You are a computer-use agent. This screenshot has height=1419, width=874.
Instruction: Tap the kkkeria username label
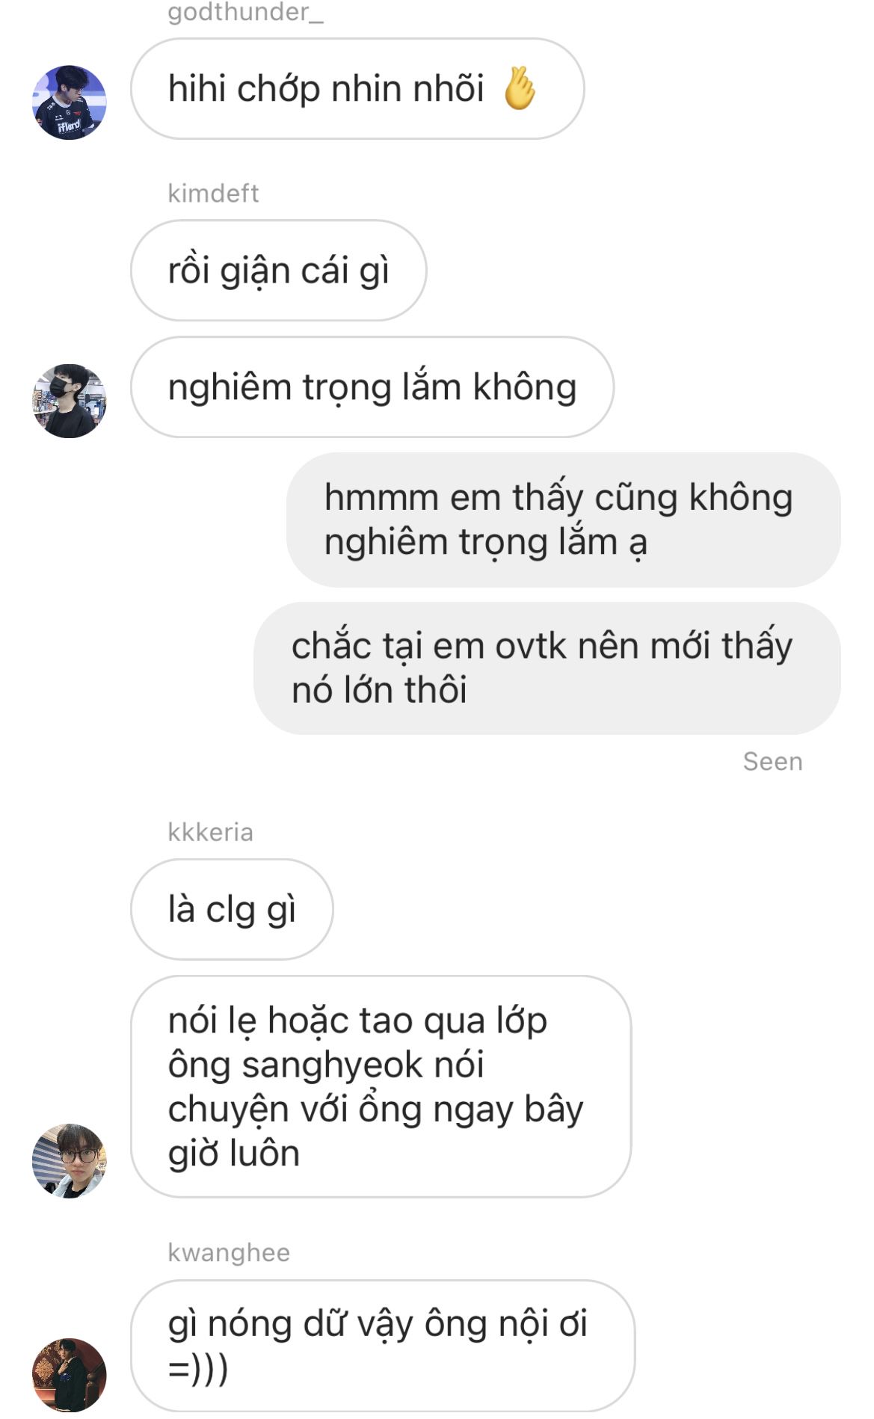pyautogui.click(x=210, y=832)
